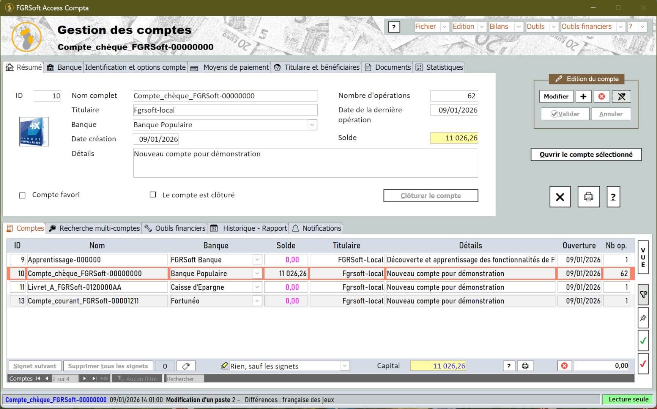Expand the Banque dropdown in the summary form
The width and height of the screenshot is (657, 409).
(312, 125)
